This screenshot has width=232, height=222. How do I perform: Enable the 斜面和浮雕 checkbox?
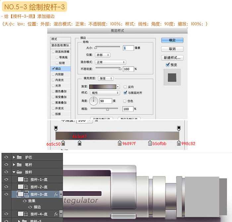[x=53, y=52]
